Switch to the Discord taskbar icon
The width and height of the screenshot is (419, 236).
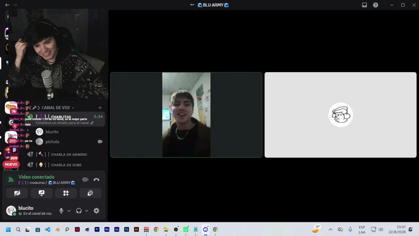click(x=205, y=229)
